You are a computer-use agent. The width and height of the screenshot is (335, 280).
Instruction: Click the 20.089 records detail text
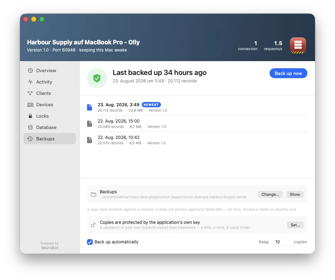pyautogui.click(x=111, y=127)
